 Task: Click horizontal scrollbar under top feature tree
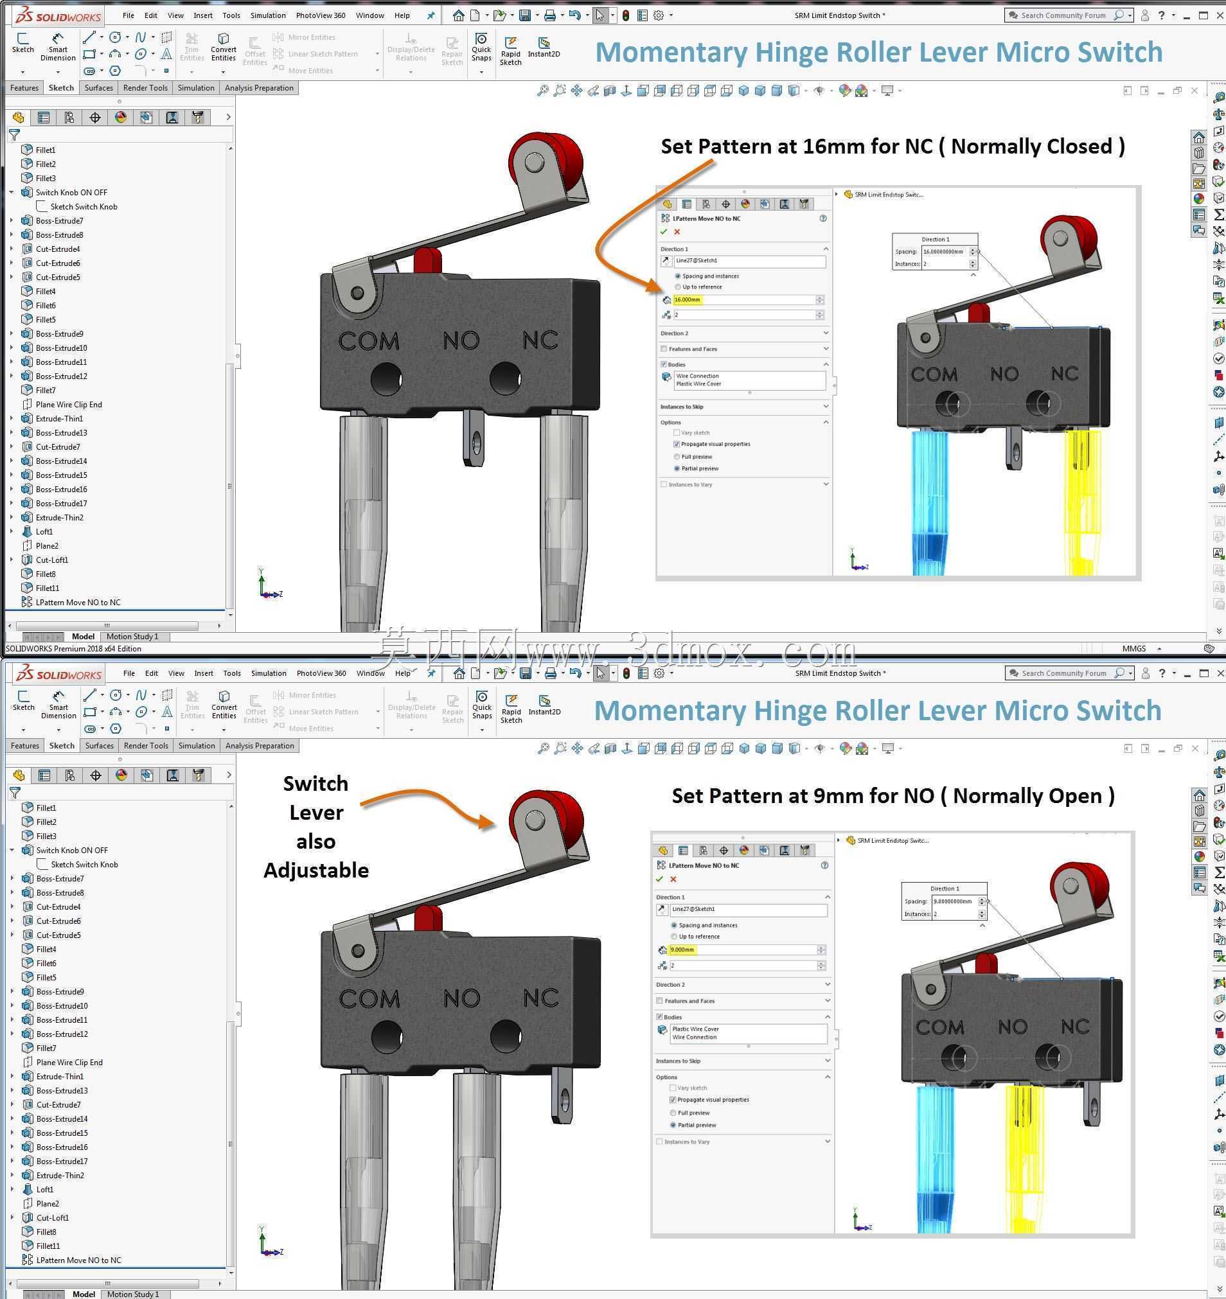point(108,625)
